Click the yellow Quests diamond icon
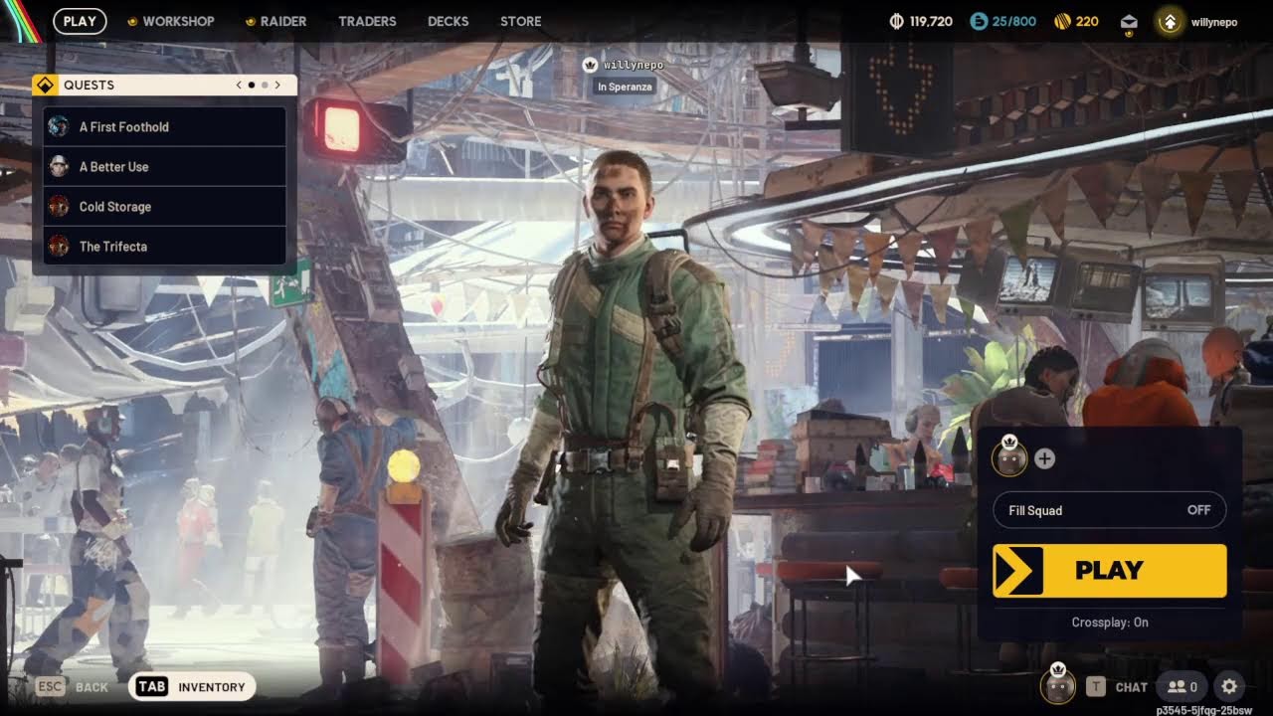 click(x=44, y=85)
